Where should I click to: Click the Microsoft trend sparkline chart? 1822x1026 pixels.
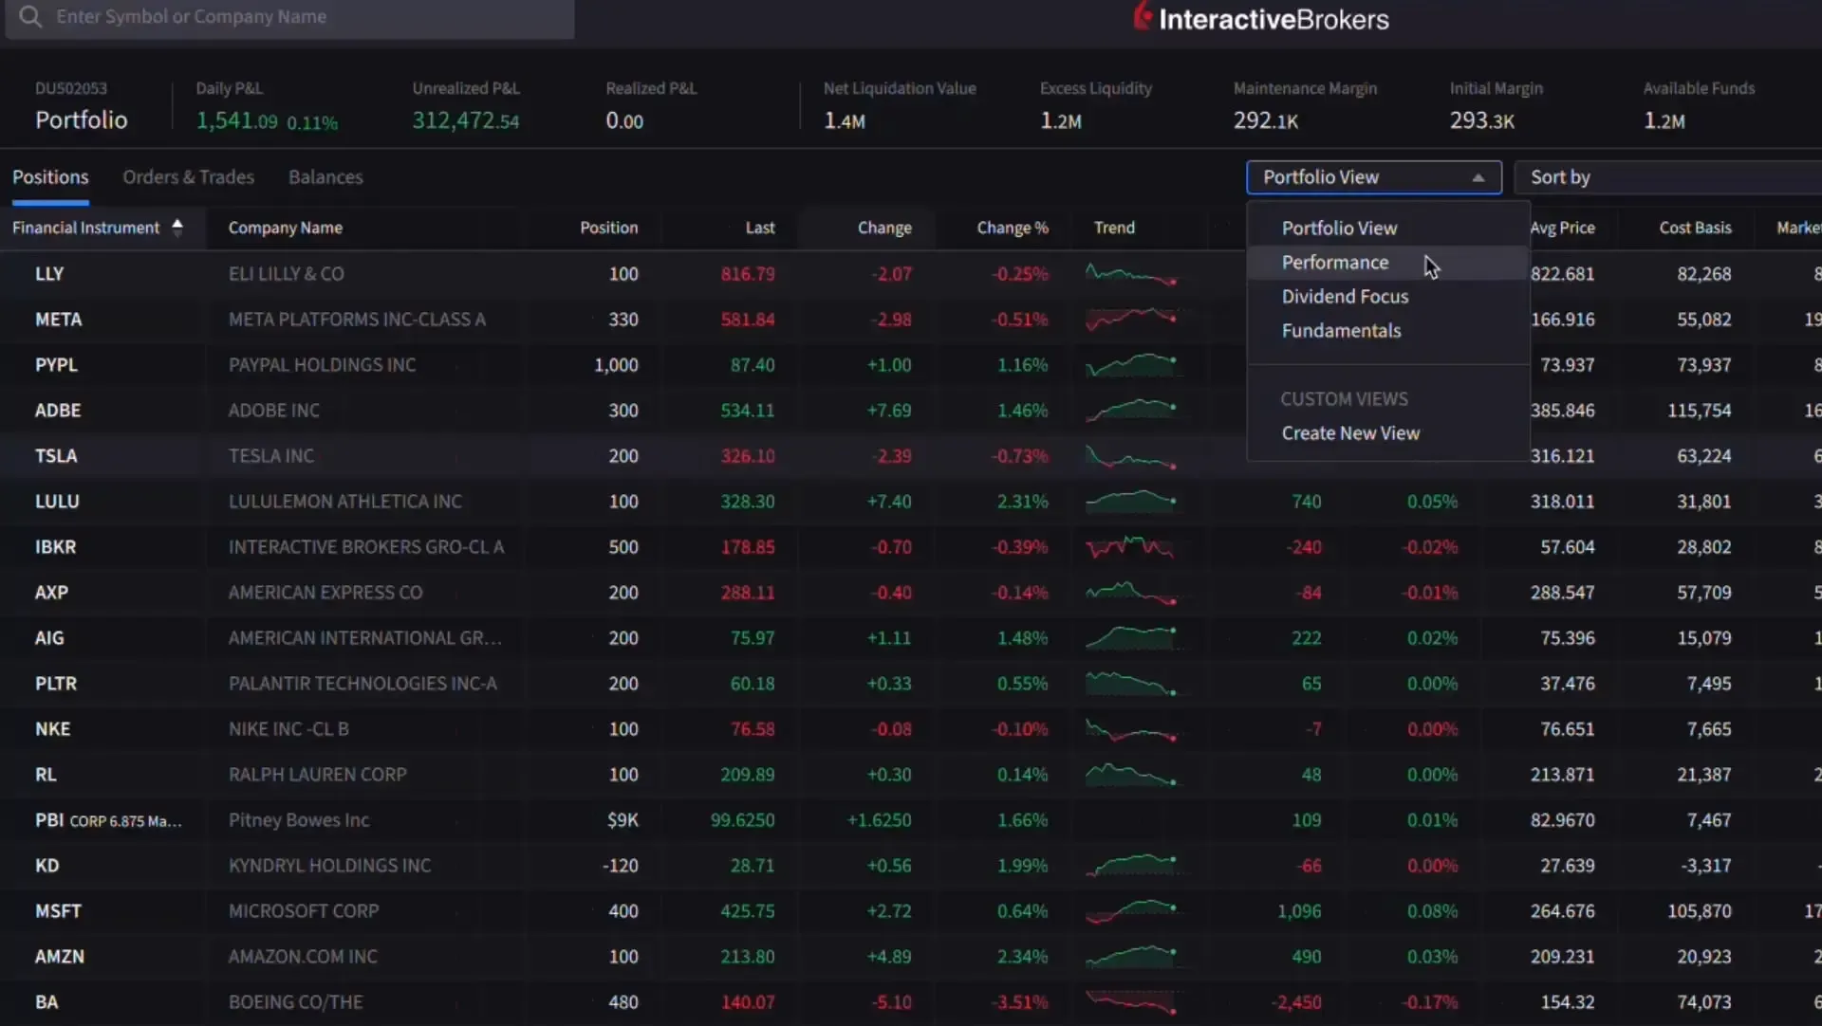click(x=1131, y=911)
